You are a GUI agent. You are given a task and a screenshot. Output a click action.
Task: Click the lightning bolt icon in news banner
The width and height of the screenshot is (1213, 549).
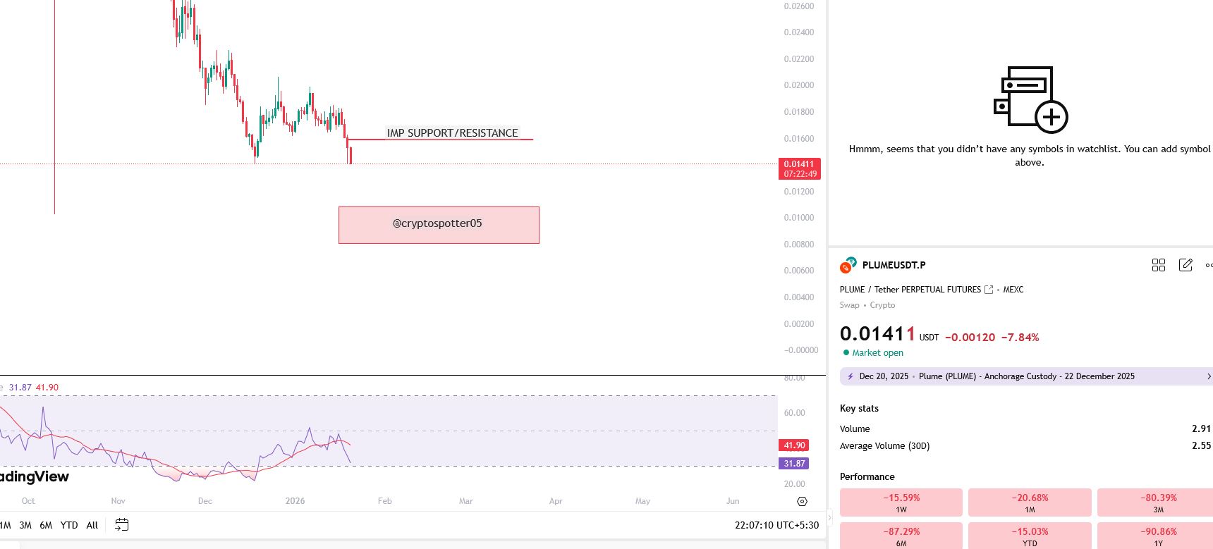tap(850, 376)
